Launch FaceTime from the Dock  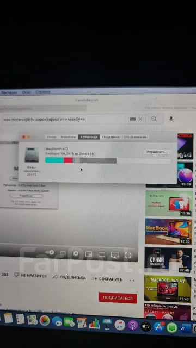point(69,322)
